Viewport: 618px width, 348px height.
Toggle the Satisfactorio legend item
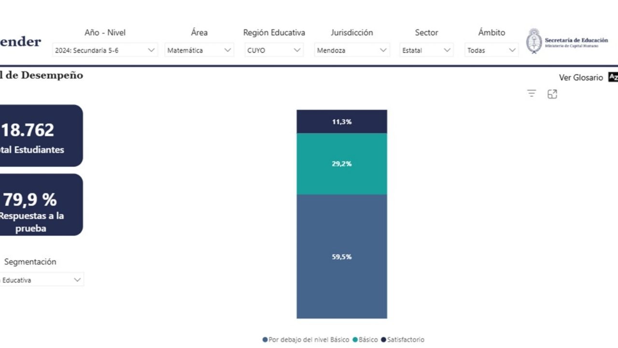click(x=403, y=340)
